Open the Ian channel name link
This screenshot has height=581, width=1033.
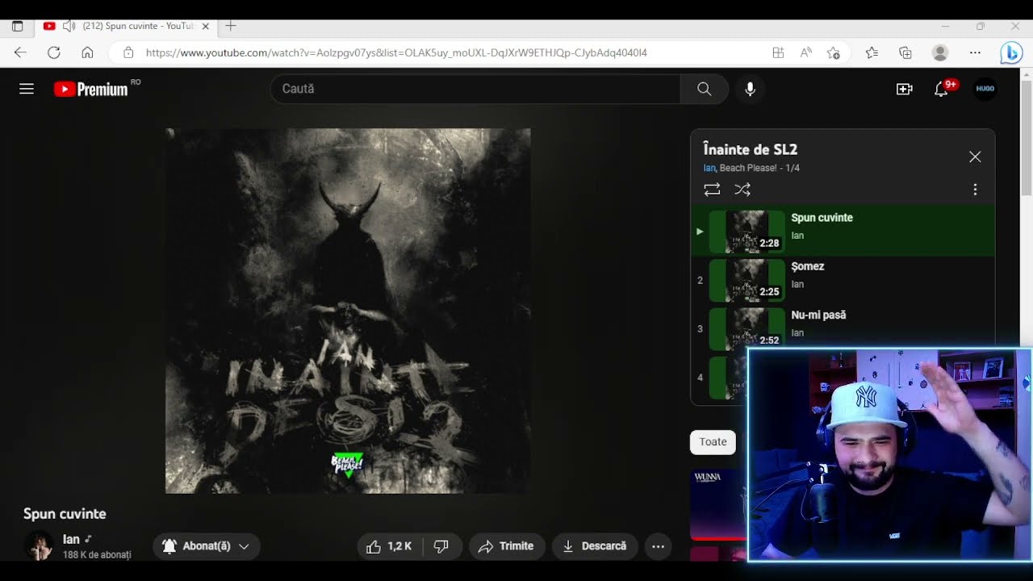tap(71, 539)
